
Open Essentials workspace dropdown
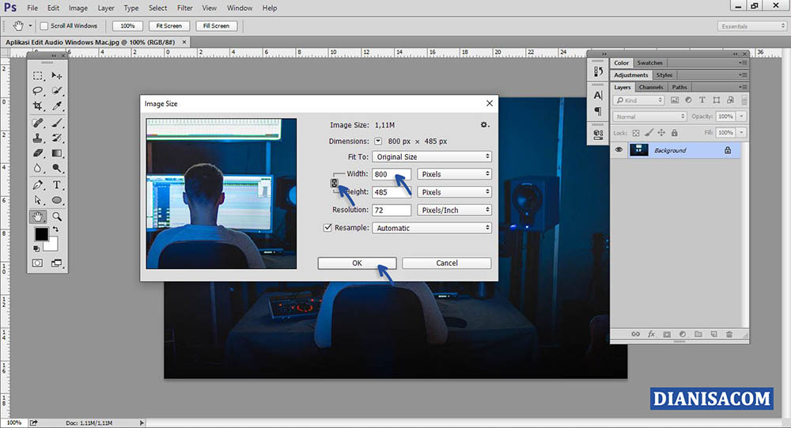pyautogui.click(x=752, y=26)
